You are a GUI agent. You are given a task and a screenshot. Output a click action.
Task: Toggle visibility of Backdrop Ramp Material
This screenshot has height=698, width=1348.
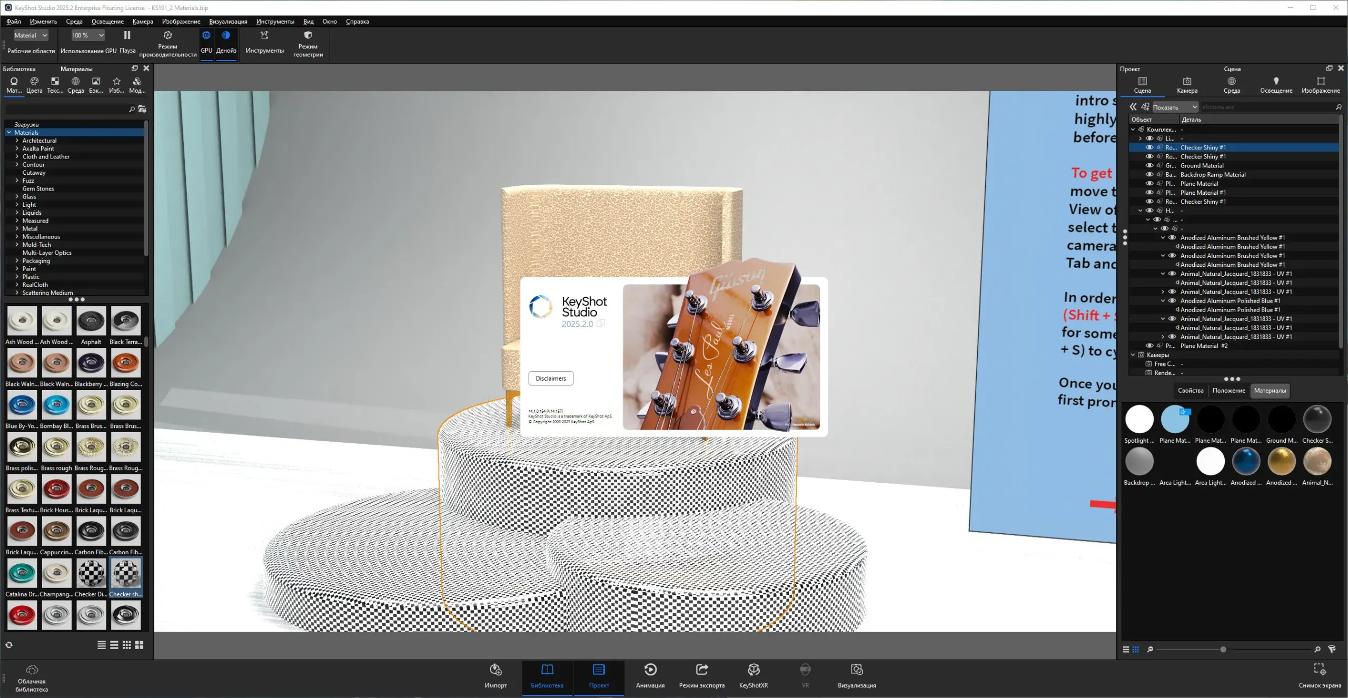[x=1149, y=175]
